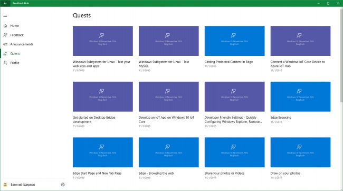Open Connect a Windows IoT Core Device quest
343x191 pixels.
(x=300, y=41)
